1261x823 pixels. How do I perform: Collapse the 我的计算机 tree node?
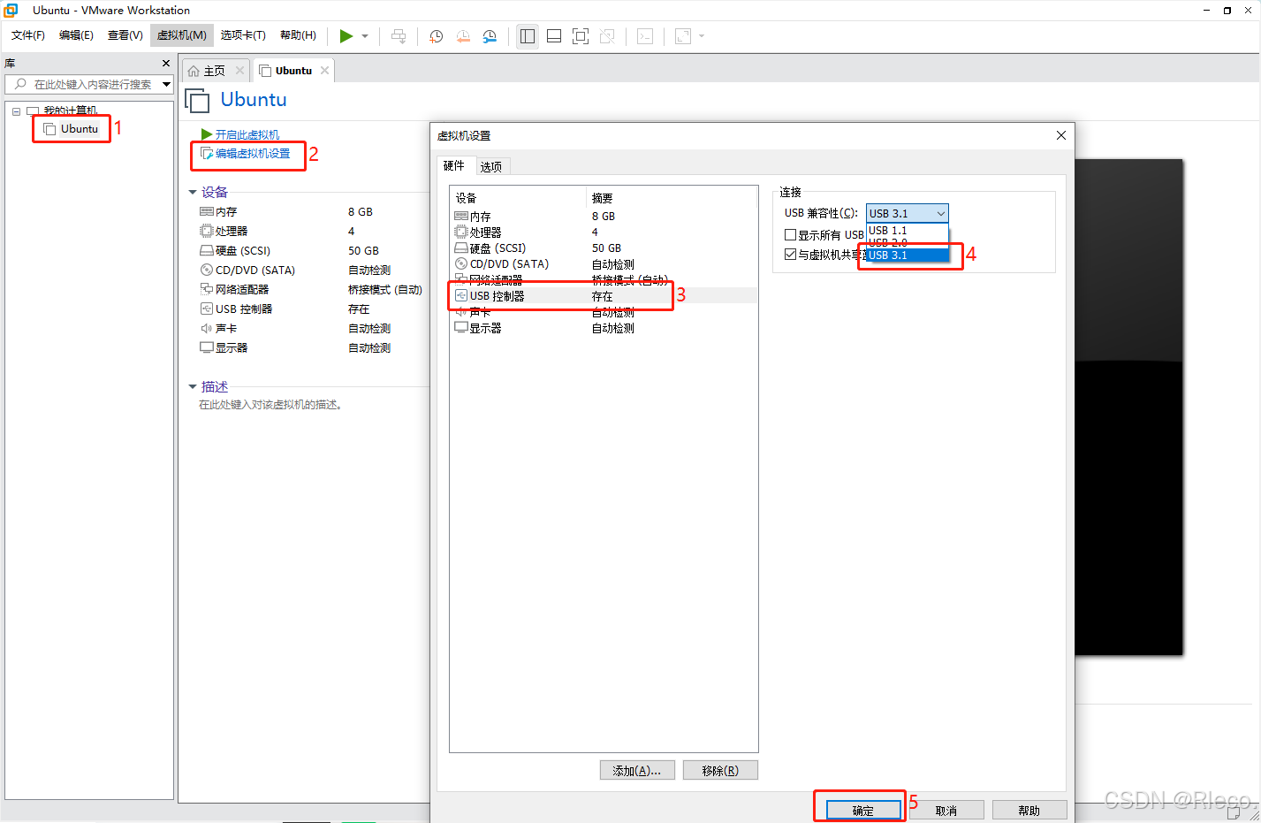pyautogui.click(x=16, y=111)
